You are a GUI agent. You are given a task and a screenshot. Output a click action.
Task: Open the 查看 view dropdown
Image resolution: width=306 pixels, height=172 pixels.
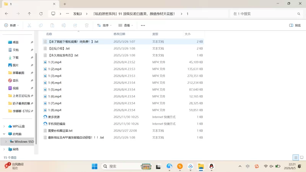126,25
